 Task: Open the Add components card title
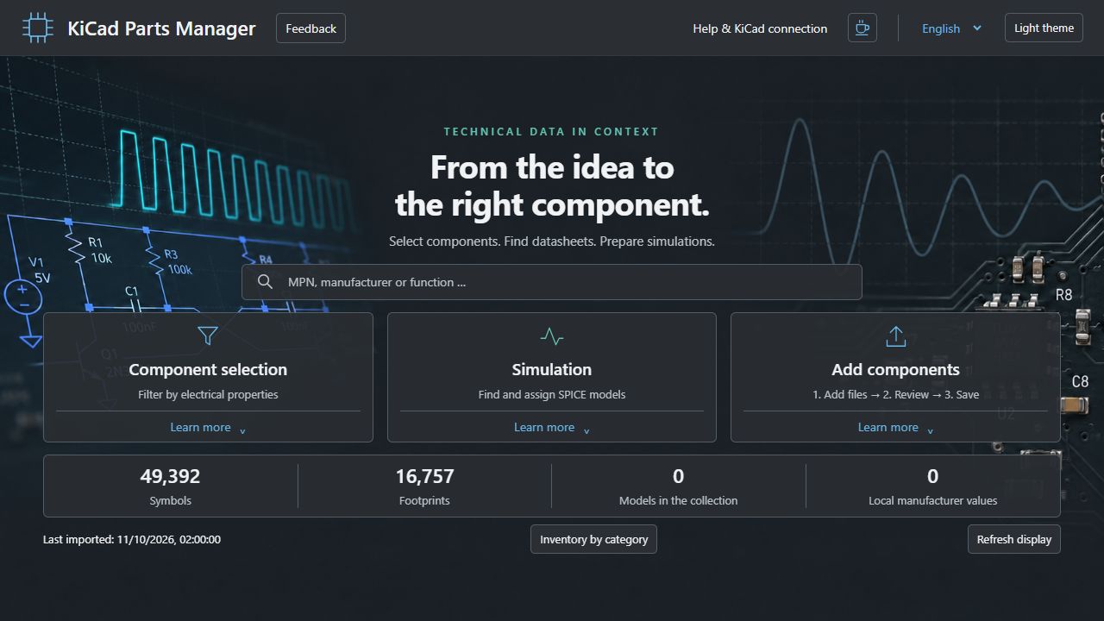pos(895,369)
